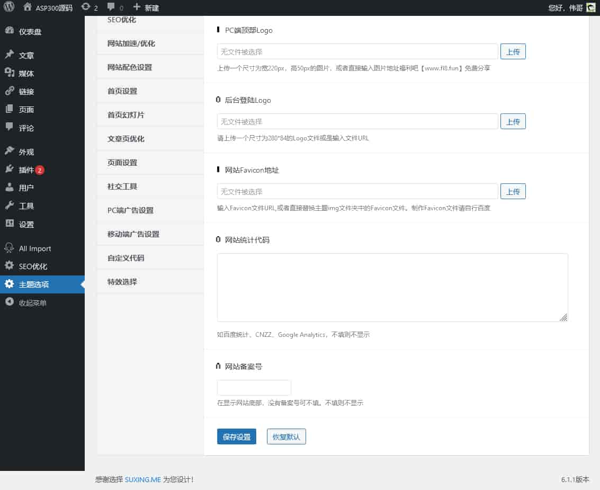Upload file for 网站Favicon地址
600x490 pixels.
pos(513,191)
